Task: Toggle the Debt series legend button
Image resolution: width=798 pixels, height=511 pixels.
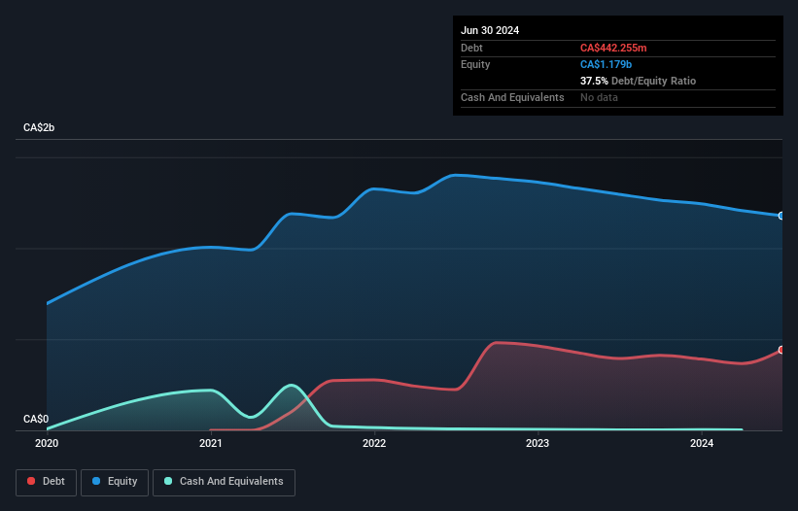Action: point(46,482)
